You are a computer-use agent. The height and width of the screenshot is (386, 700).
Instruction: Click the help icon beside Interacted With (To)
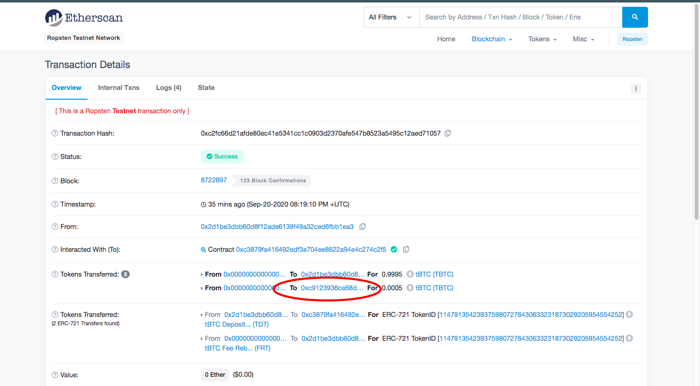point(55,249)
